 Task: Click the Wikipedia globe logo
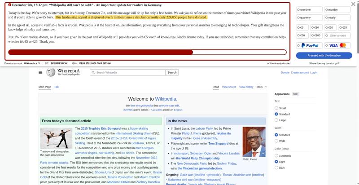coord(51,72)
